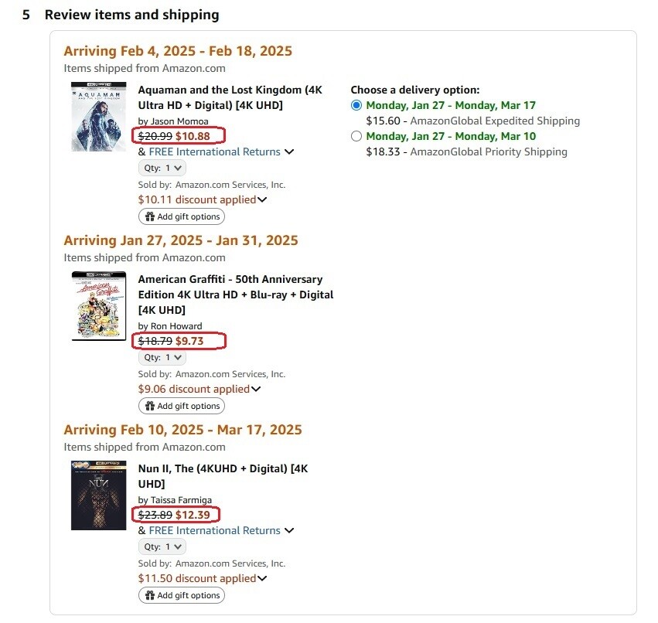
Task: Open Nun II FREE International Returns link
Action: point(214,530)
